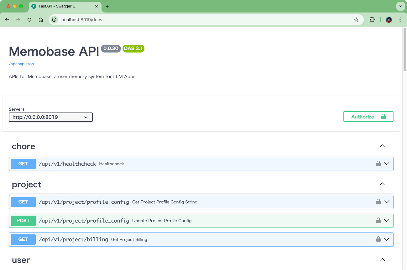Click the 0.0.30 version badge
The height and width of the screenshot is (270, 407).
pos(111,48)
